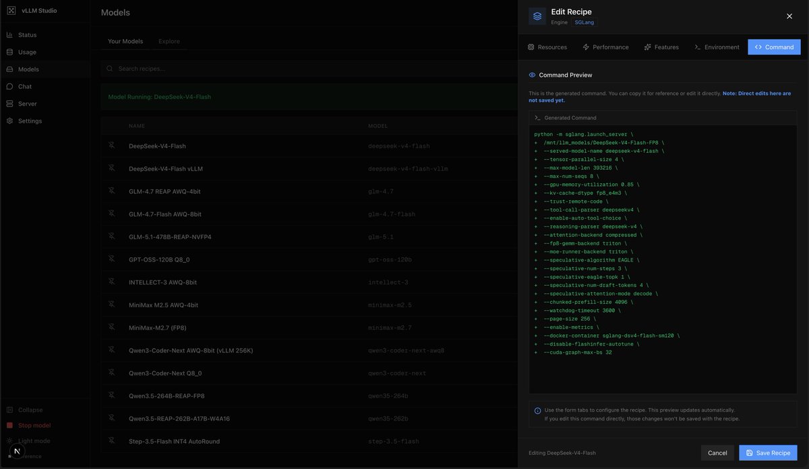The image size is (809, 469).
Task: Open the Environment tab in Edit Recipe
Action: coord(717,47)
